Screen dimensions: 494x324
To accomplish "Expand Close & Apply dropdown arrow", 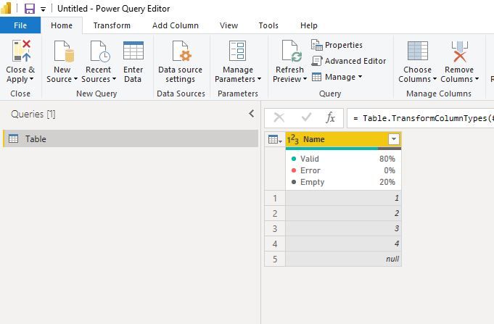I will click(x=31, y=79).
